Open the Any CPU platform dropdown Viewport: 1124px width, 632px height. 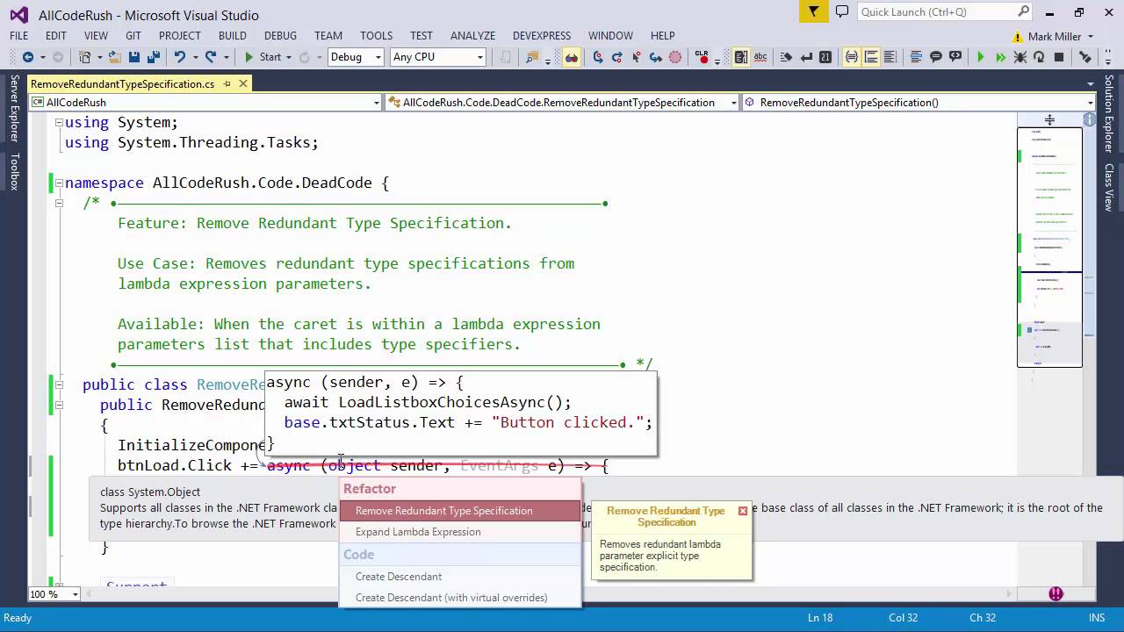tap(437, 57)
